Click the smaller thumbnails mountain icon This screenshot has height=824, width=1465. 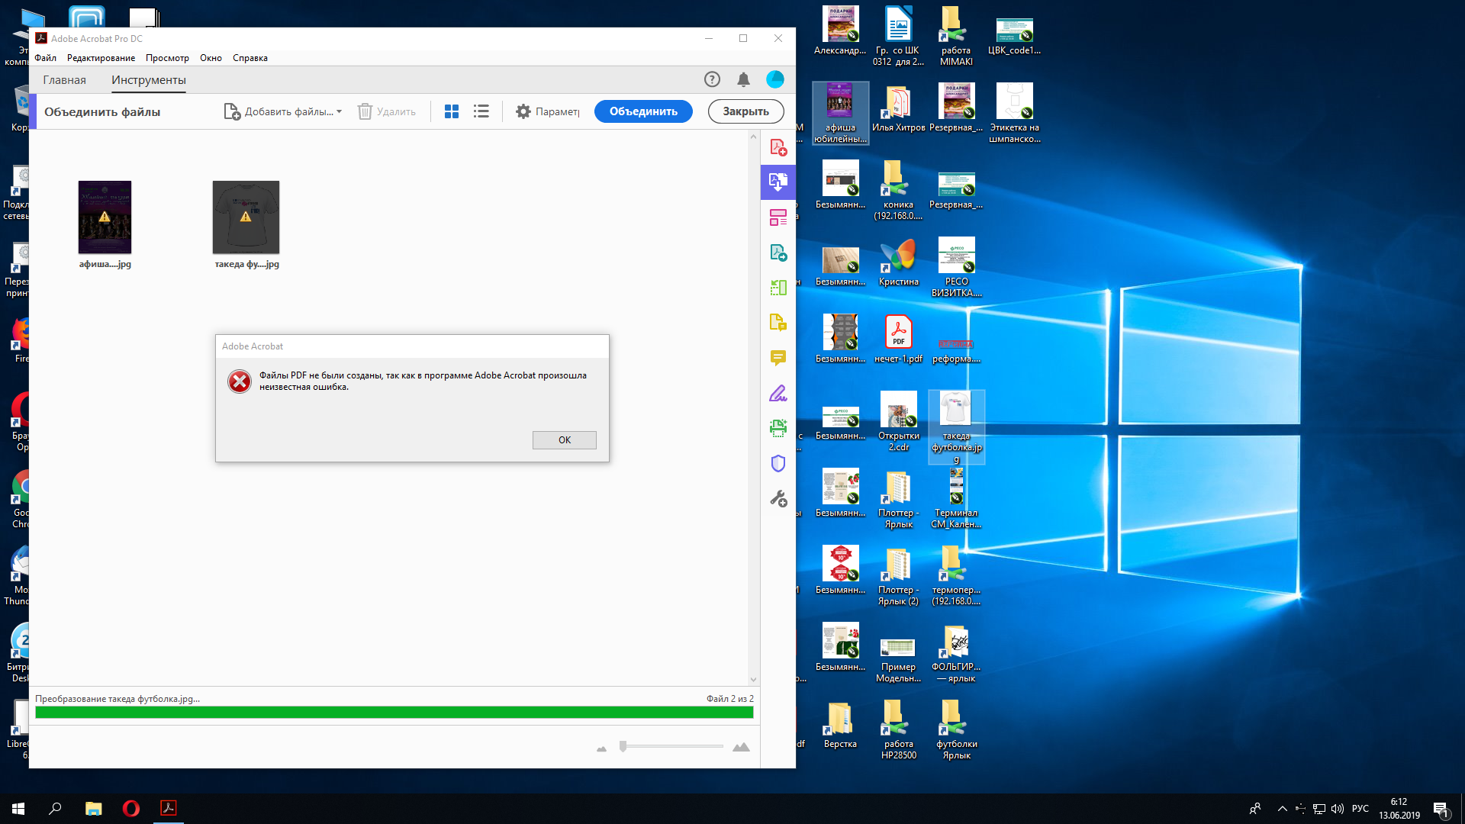tap(601, 748)
